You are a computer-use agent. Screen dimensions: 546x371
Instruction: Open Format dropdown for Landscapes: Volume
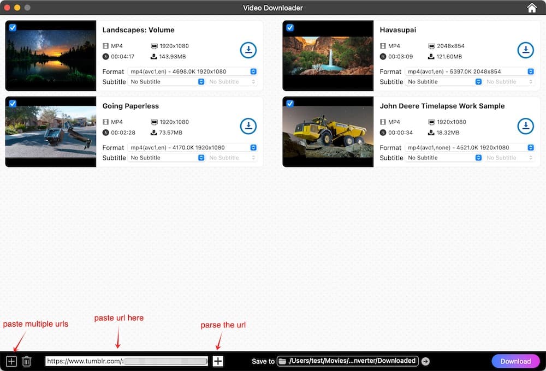[192, 71]
